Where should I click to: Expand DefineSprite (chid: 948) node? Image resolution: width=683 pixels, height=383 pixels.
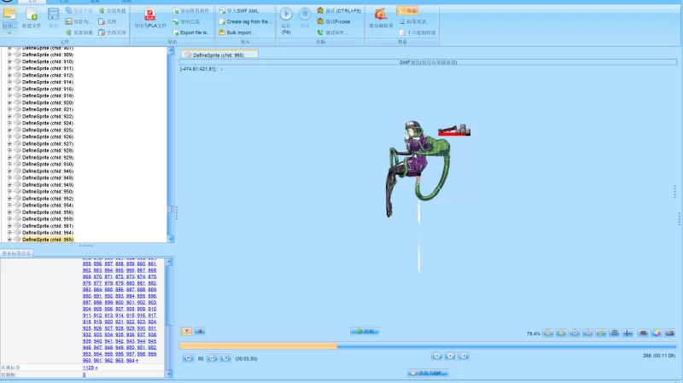point(9,178)
